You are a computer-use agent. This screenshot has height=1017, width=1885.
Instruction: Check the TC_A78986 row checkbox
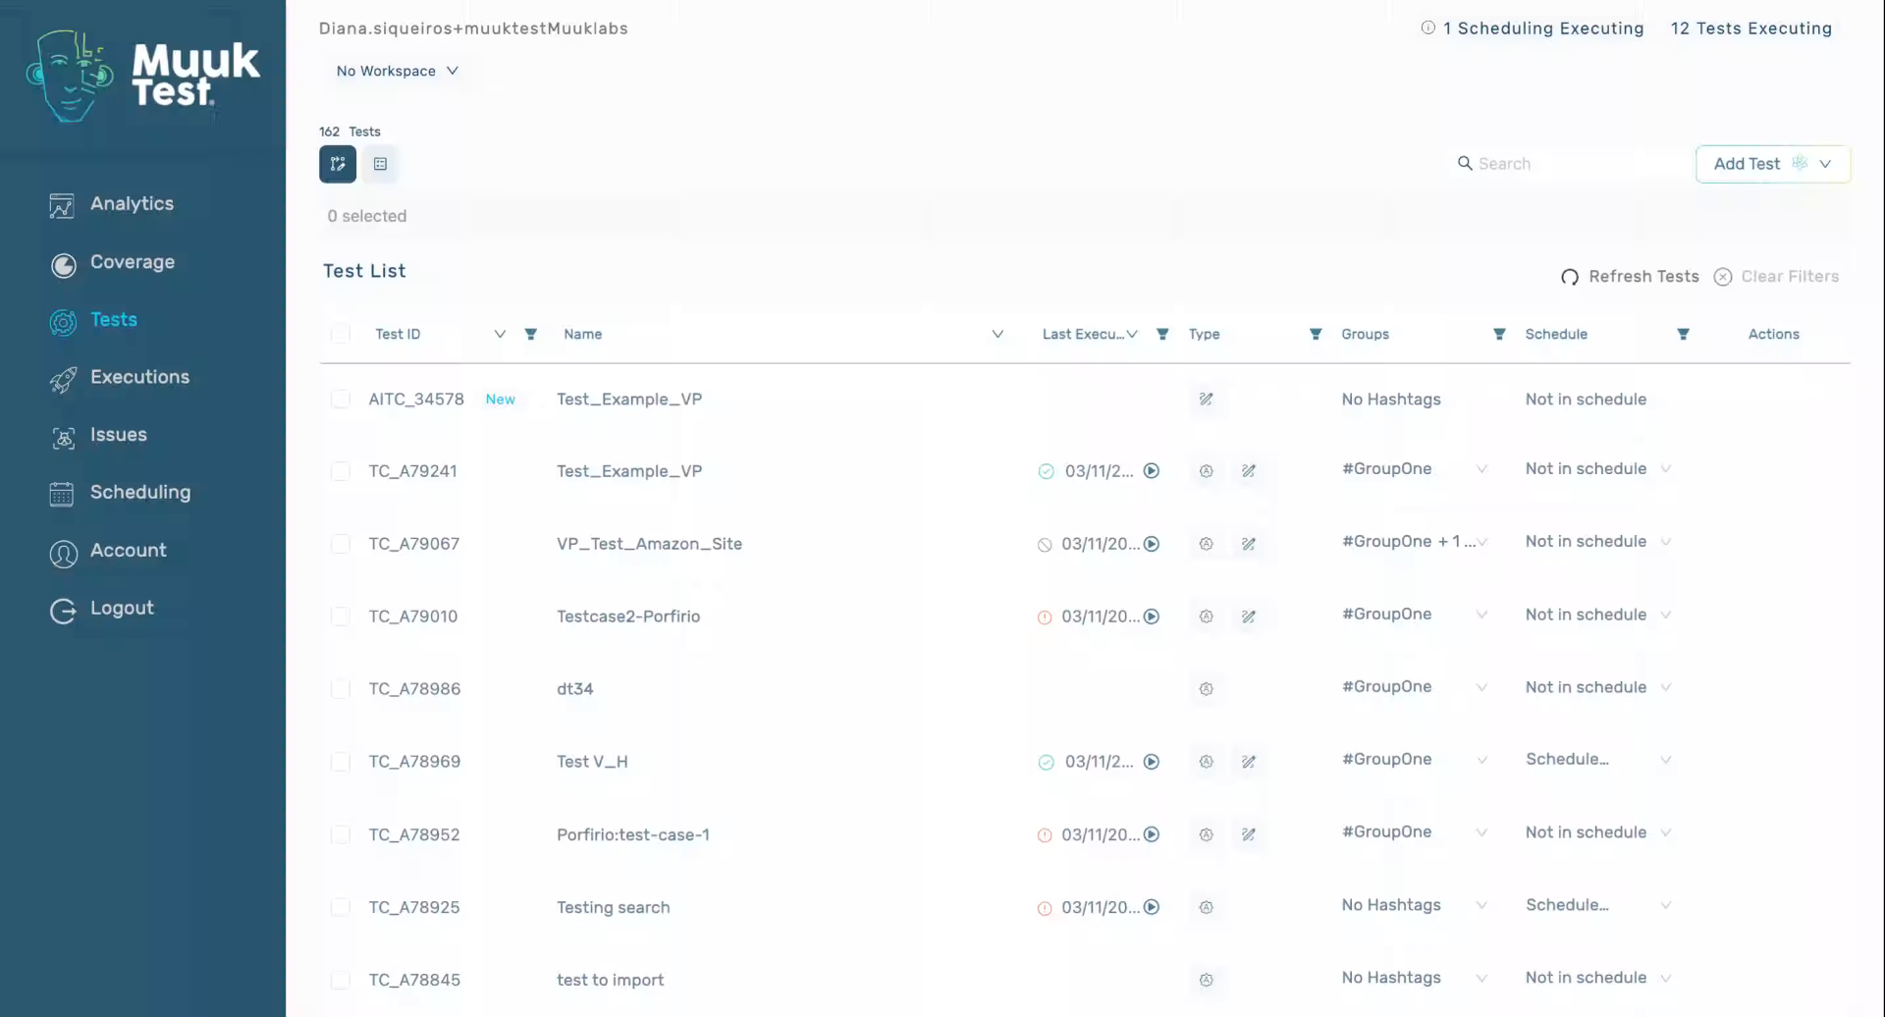341,689
